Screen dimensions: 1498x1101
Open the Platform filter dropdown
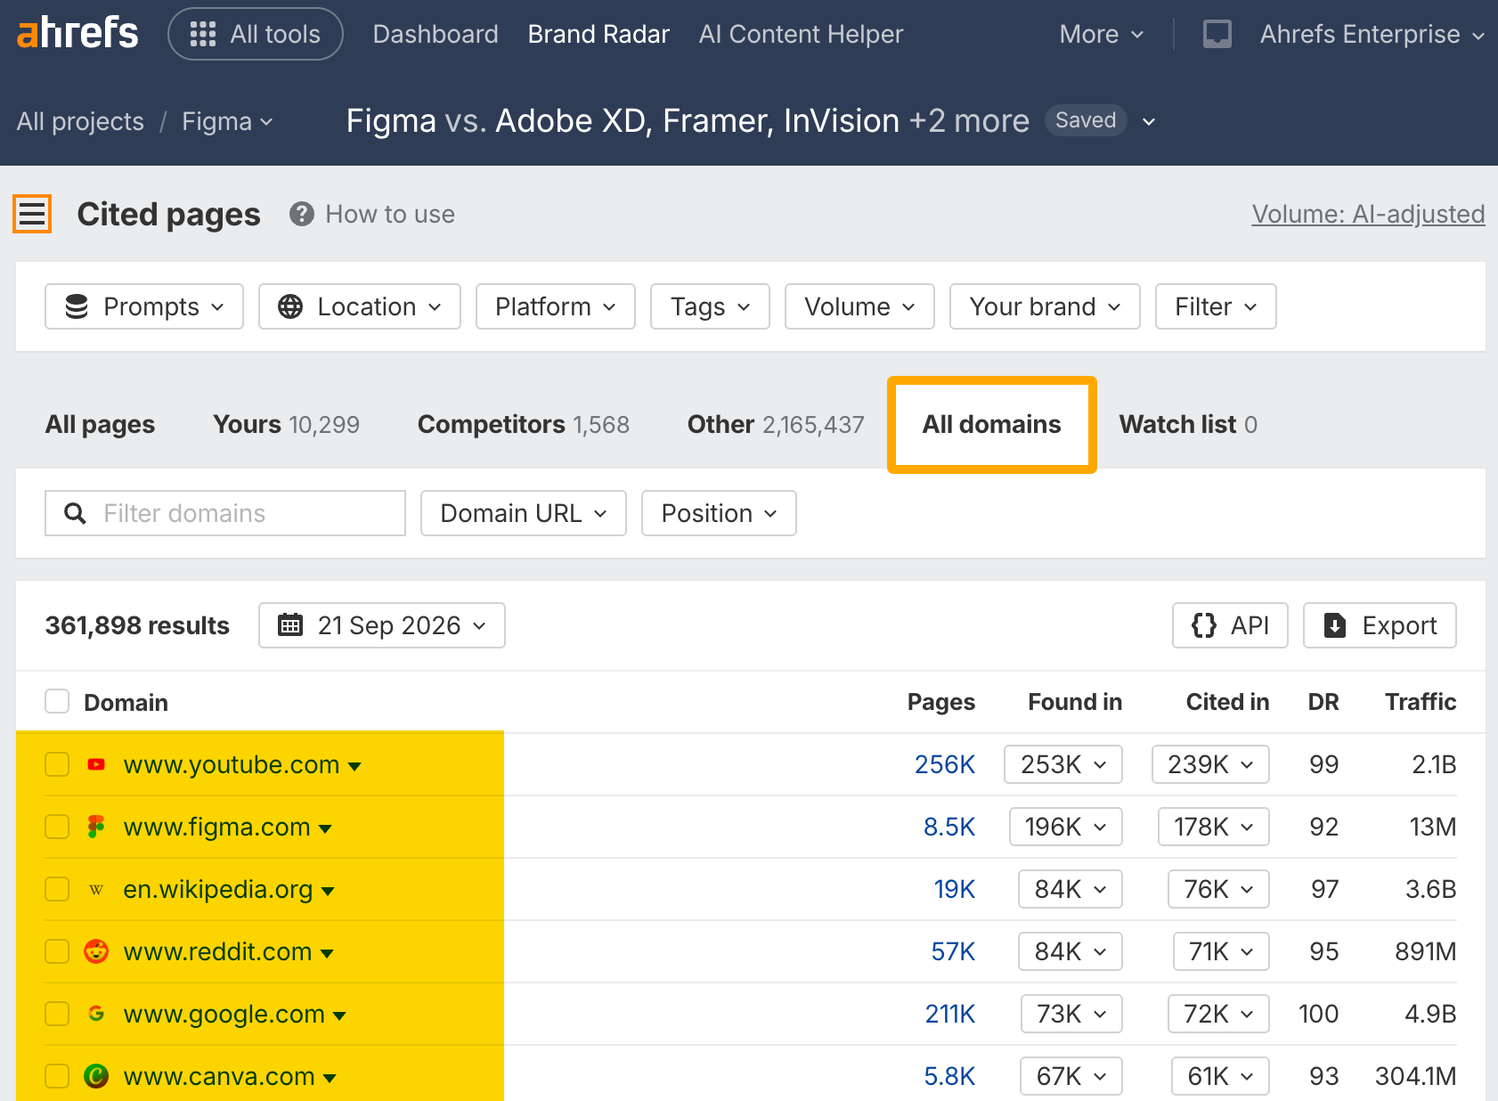point(556,306)
